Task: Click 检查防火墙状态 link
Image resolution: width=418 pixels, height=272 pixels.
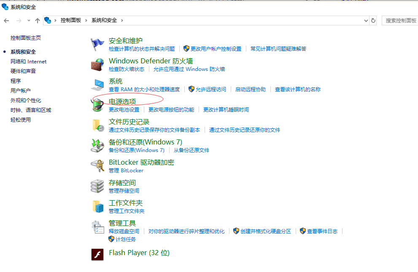Action: click(127, 69)
